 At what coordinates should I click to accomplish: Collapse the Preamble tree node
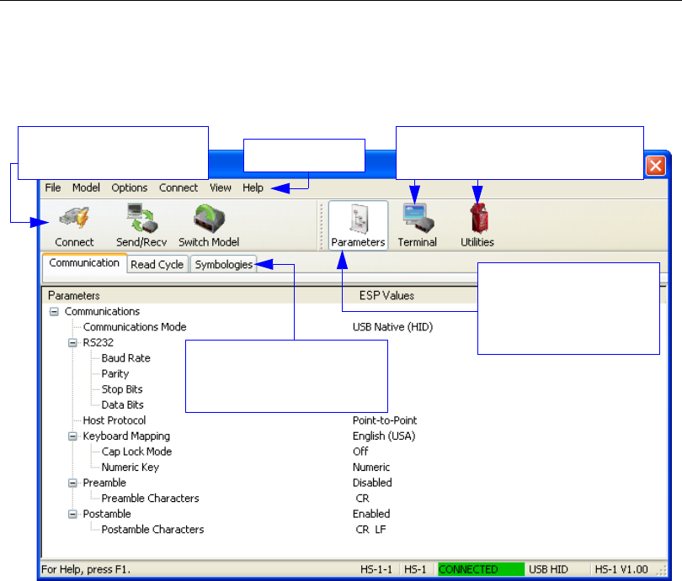tap(72, 483)
